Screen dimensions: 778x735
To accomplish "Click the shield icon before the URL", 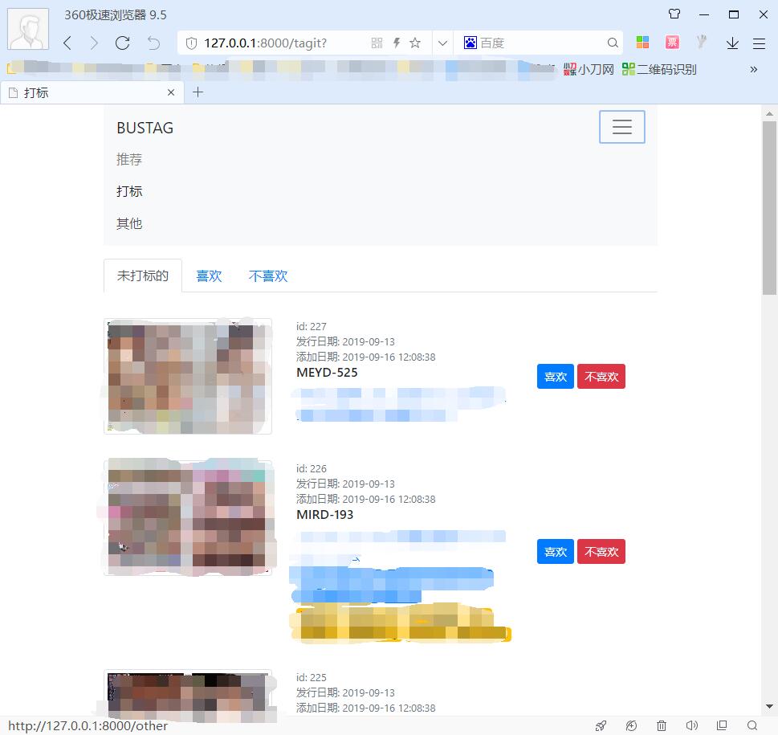I will coord(189,43).
